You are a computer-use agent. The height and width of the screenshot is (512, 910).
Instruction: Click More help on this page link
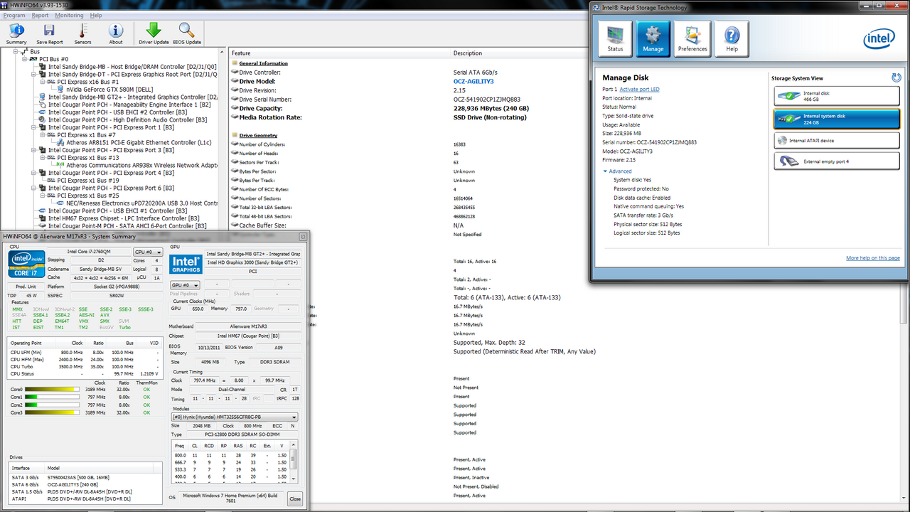click(873, 258)
